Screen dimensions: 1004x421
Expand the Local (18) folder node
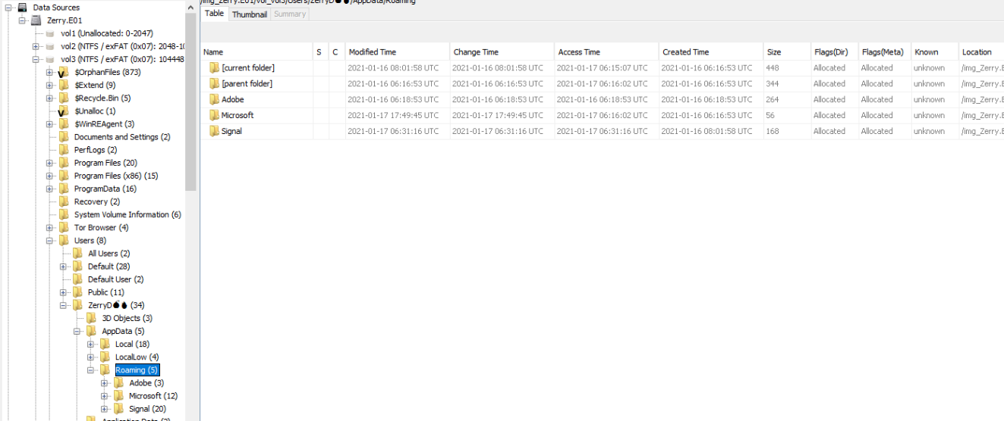tap(91, 345)
